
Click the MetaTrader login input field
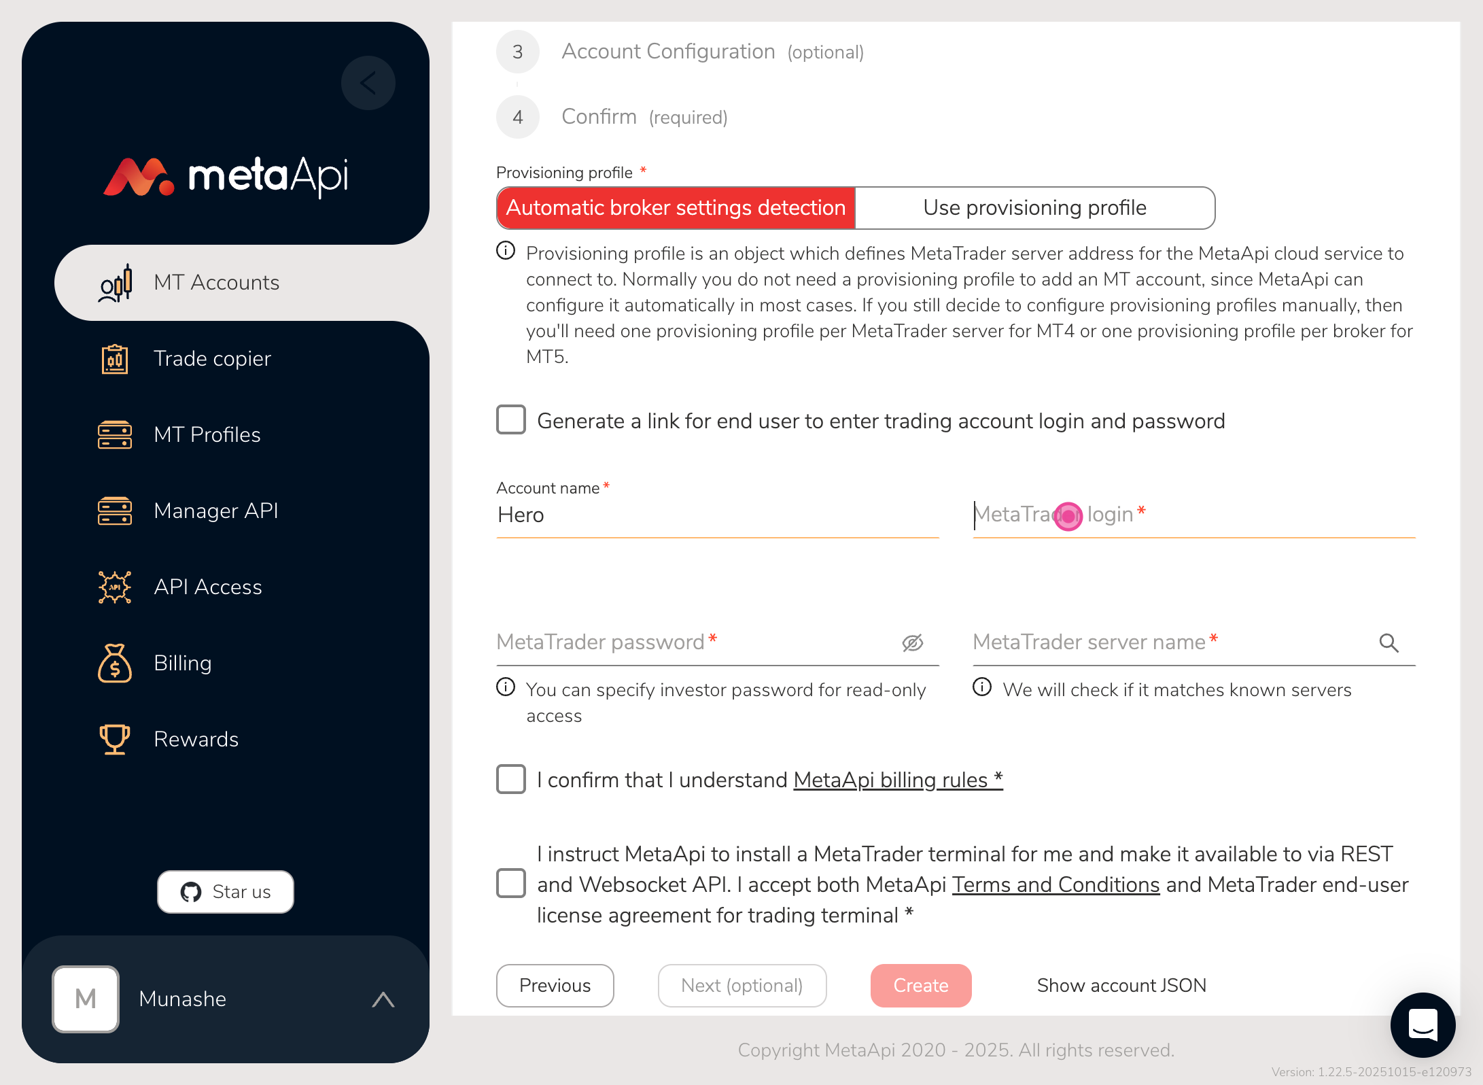click(1193, 515)
